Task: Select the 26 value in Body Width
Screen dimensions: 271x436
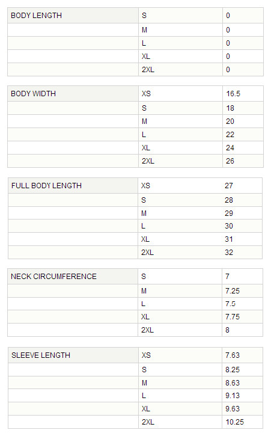Action: point(230,161)
